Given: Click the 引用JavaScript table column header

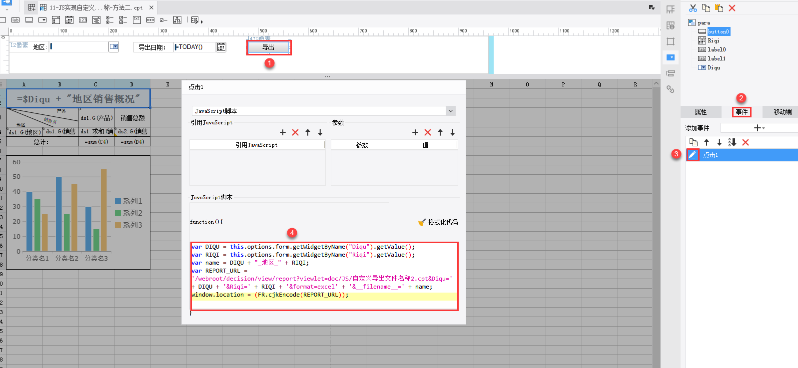Looking at the screenshot, I should (x=257, y=145).
